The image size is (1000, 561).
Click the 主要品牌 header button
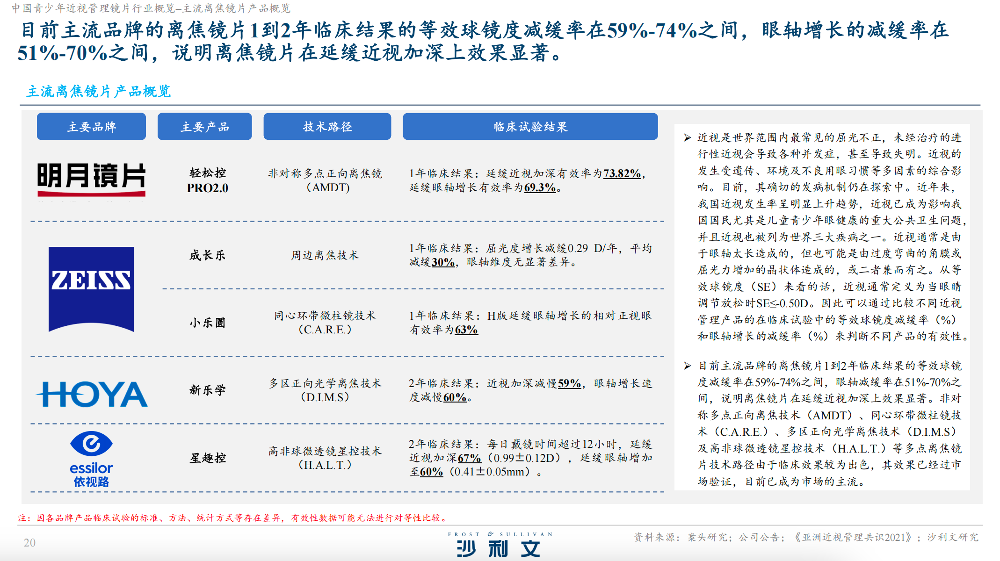pyautogui.click(x=91, y=127)
